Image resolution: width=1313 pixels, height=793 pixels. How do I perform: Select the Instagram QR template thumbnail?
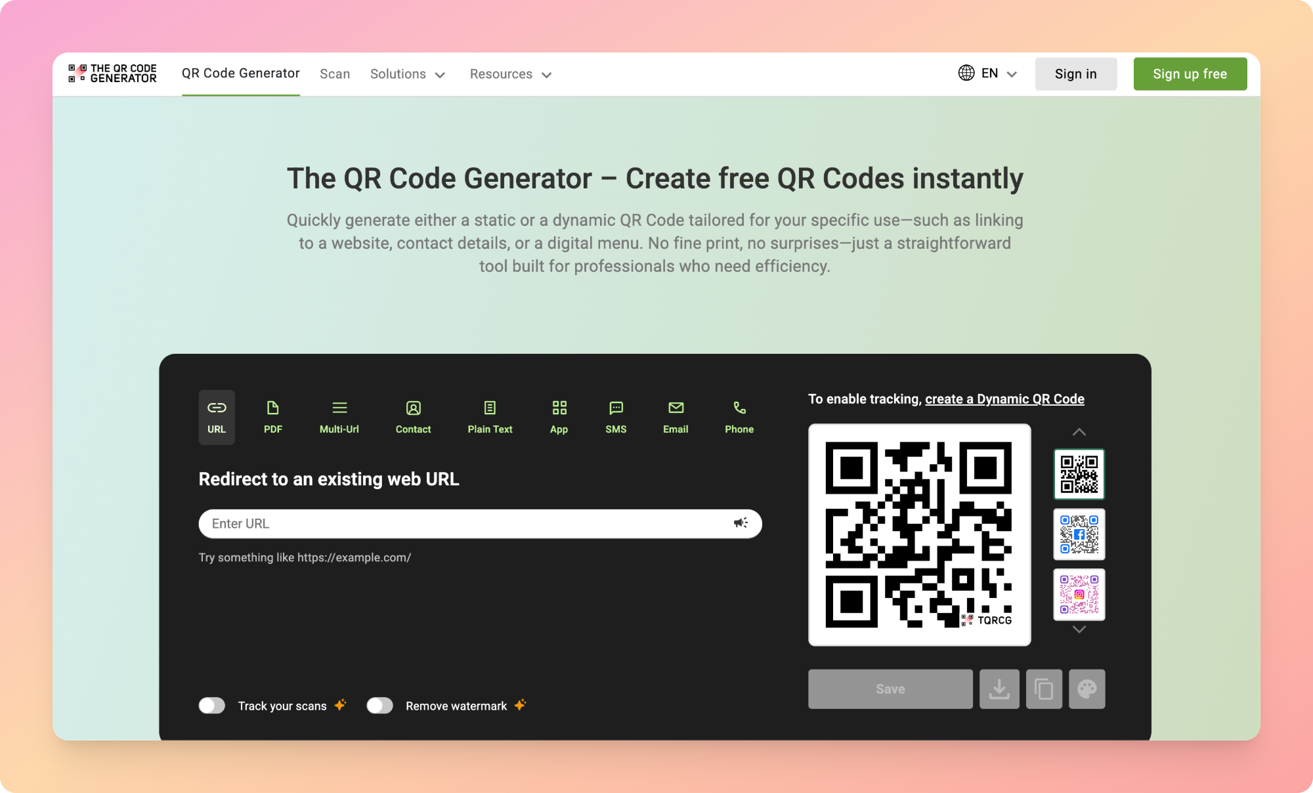click(x=1079, y=595)
